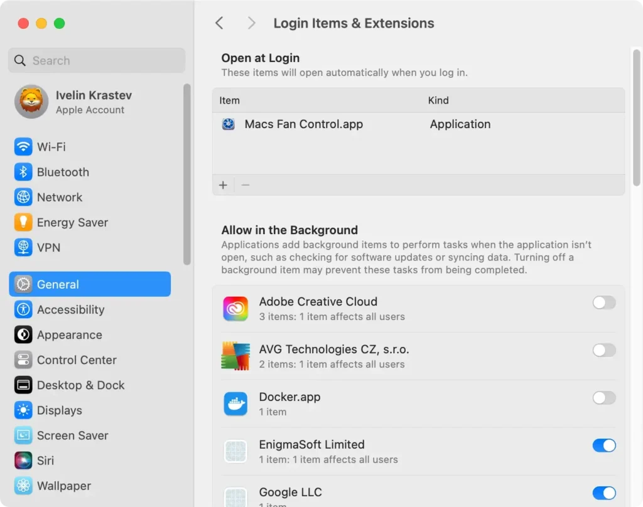
Task: Click the main pane scrollbar
Action: click(x=637, y=117)
